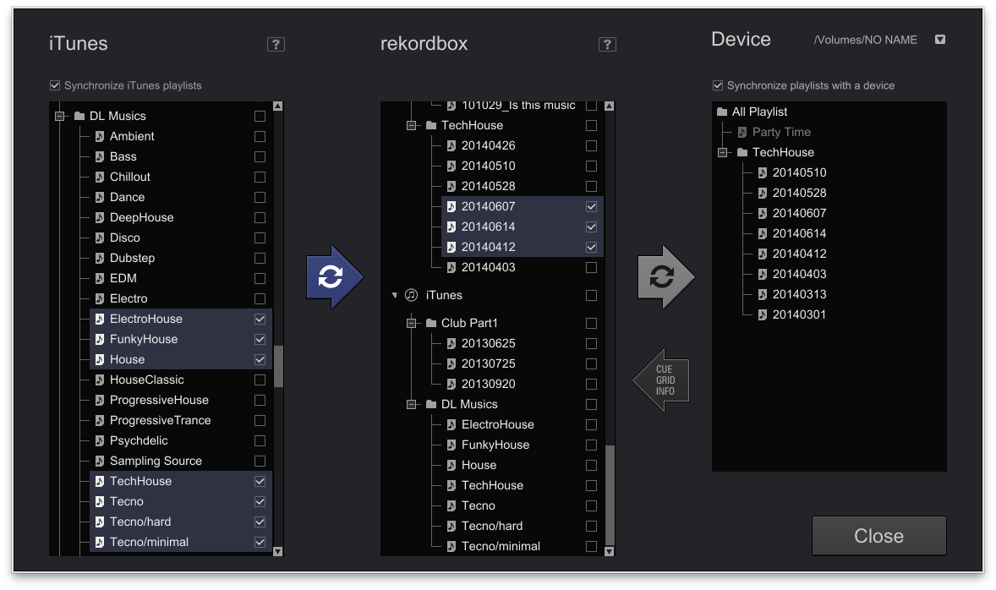Click the EDM playlist icon
Screen dimensions: 996x590
pyautogui.click(x=100, y=279)
